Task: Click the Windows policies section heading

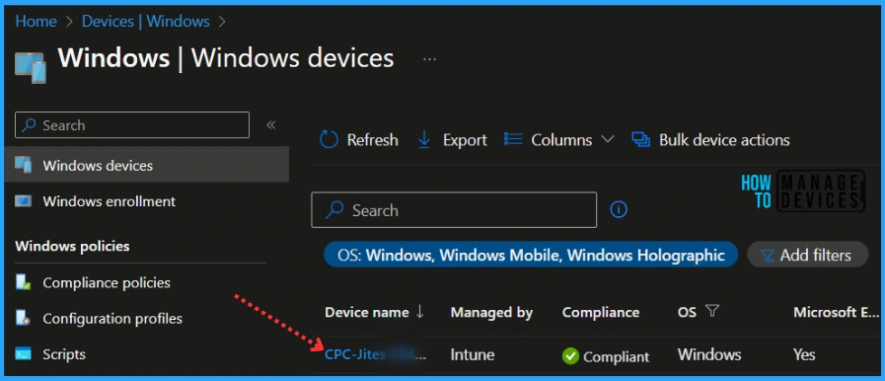Action: coord(72,246)
